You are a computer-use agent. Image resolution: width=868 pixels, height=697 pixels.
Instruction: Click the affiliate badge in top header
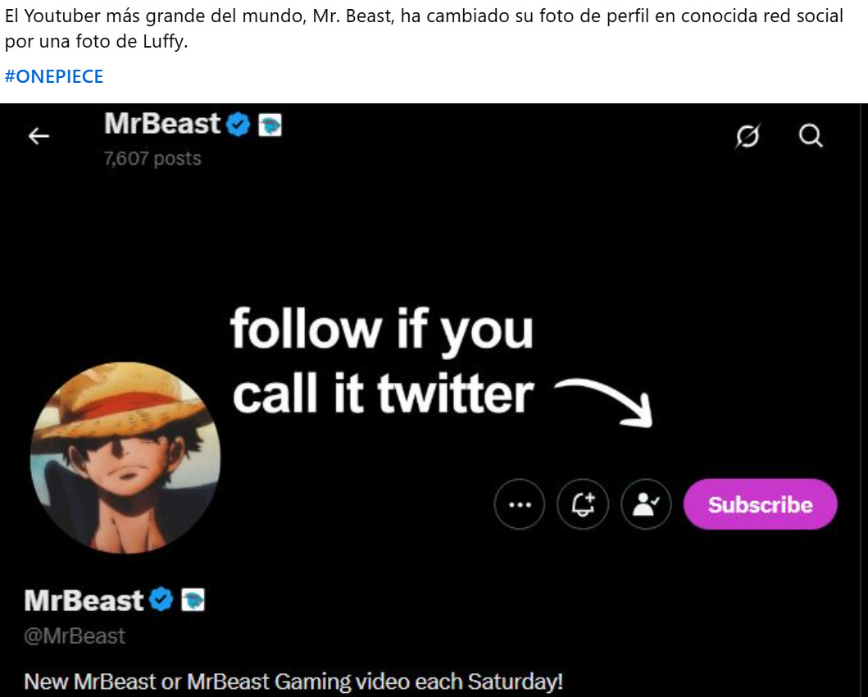coord(270,125)
